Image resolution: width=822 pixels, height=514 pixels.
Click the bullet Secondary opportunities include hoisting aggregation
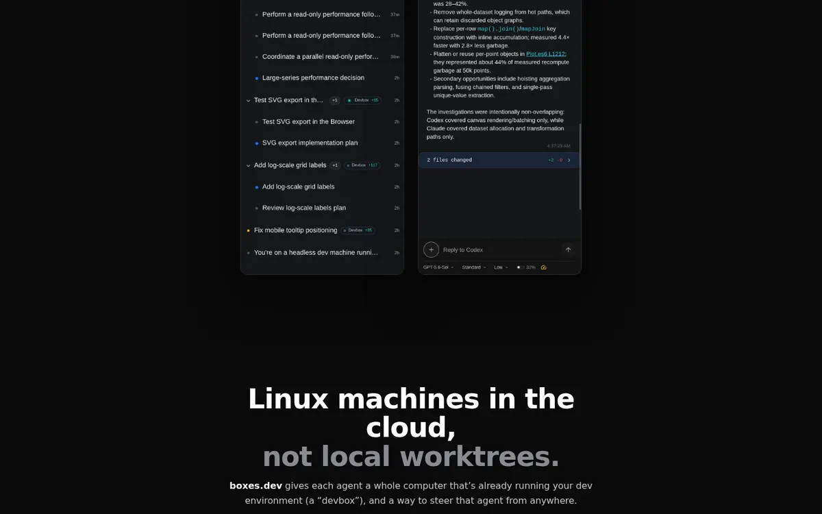pyautogui.click(x=500, y=86)
